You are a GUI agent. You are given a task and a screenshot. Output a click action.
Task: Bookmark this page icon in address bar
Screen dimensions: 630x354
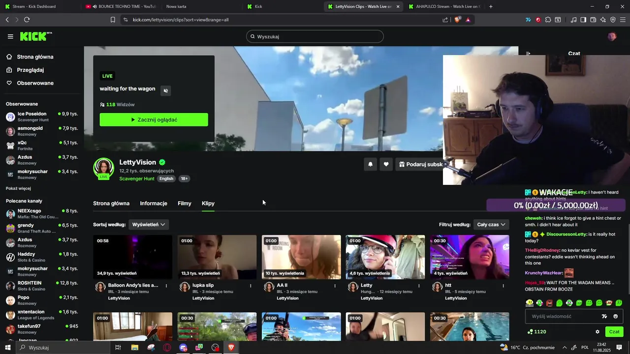pos(113,20)
